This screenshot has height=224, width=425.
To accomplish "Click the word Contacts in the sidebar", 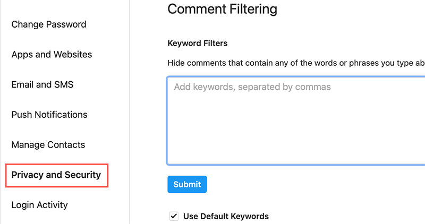I will click(x=66, y=144).
